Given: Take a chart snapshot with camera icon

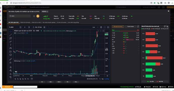Looking at the screenshot, I should coord(108,27).
